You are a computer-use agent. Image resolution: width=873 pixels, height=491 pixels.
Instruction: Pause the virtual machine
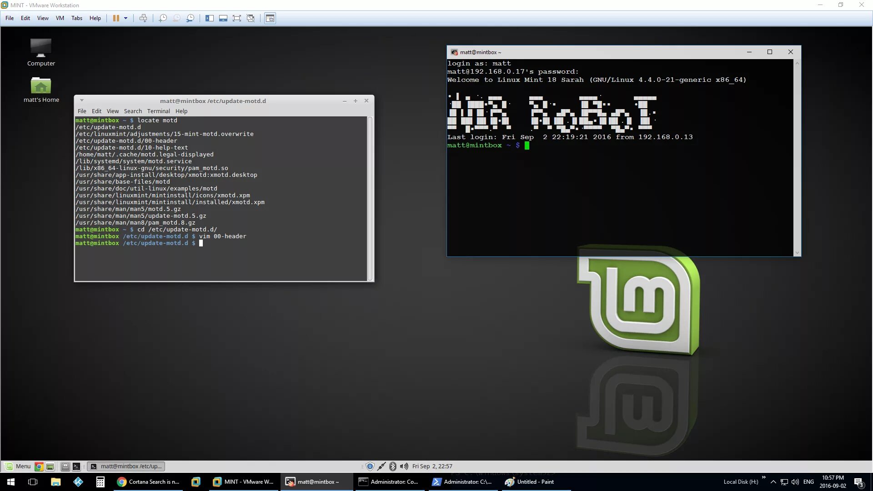point(116,18)
